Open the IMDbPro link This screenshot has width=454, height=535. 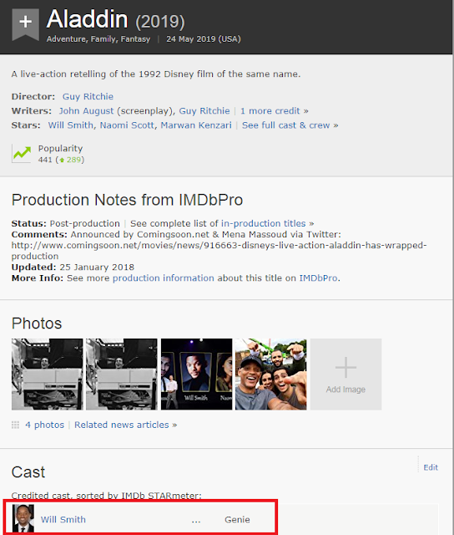tap(319, 278)
